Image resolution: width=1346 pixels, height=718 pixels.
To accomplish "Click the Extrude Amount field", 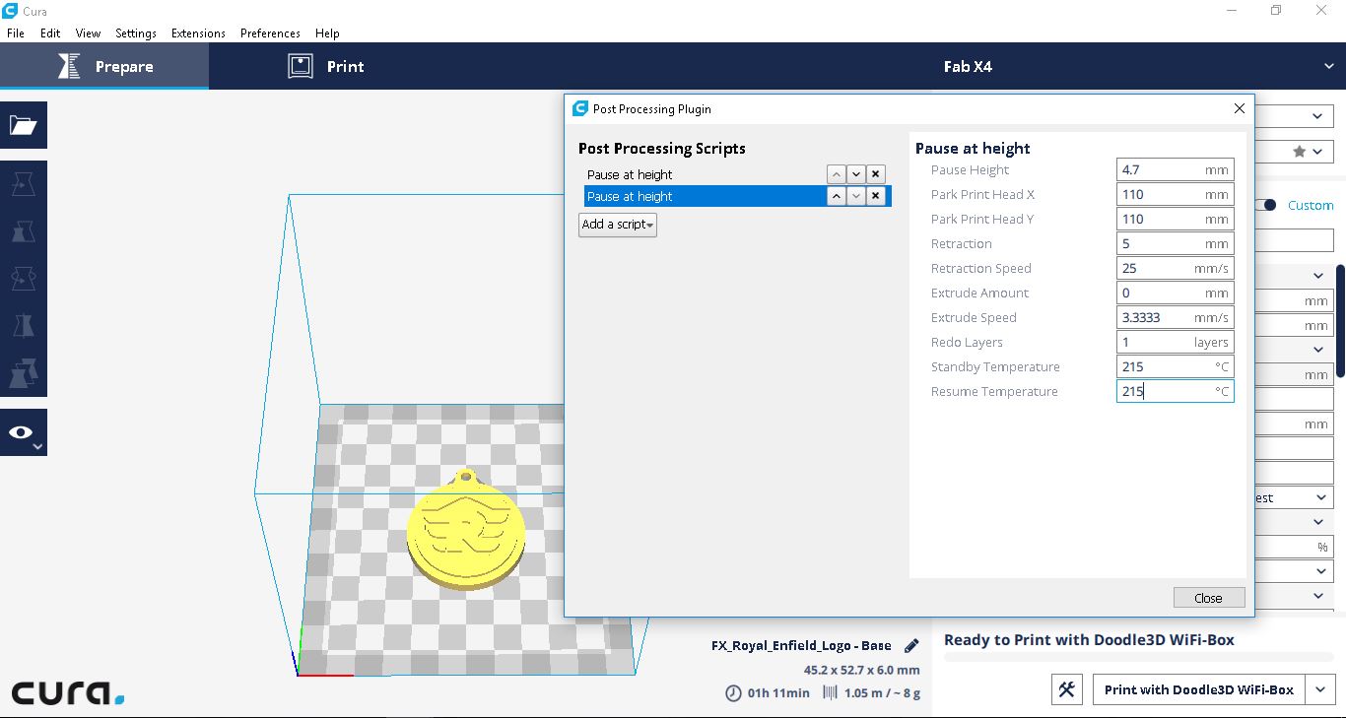I will (1175, 293).
